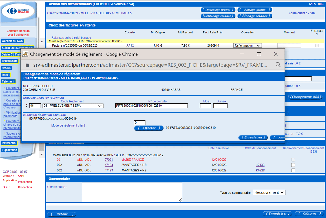Click Enregistrer button in popup window
326x218 pixels.
click(253, 137)
